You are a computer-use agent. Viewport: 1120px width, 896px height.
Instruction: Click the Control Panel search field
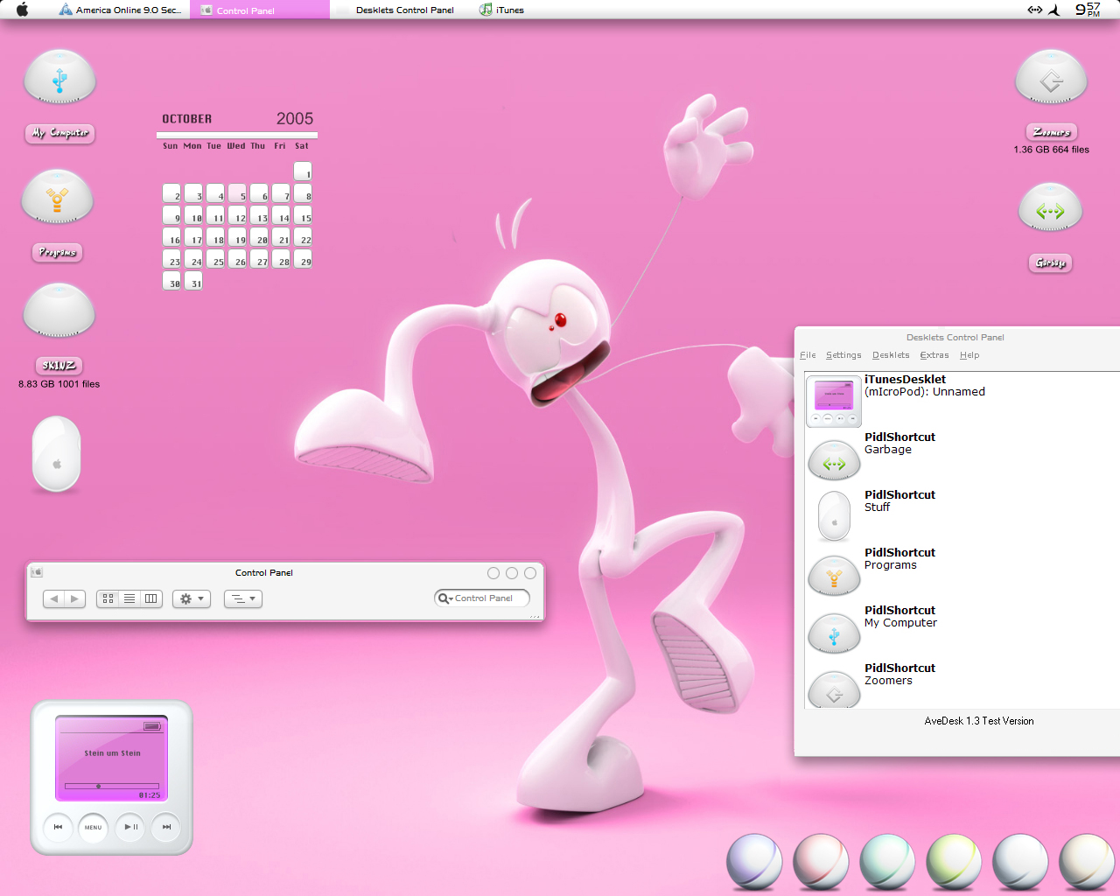click(x=483, y=598)
